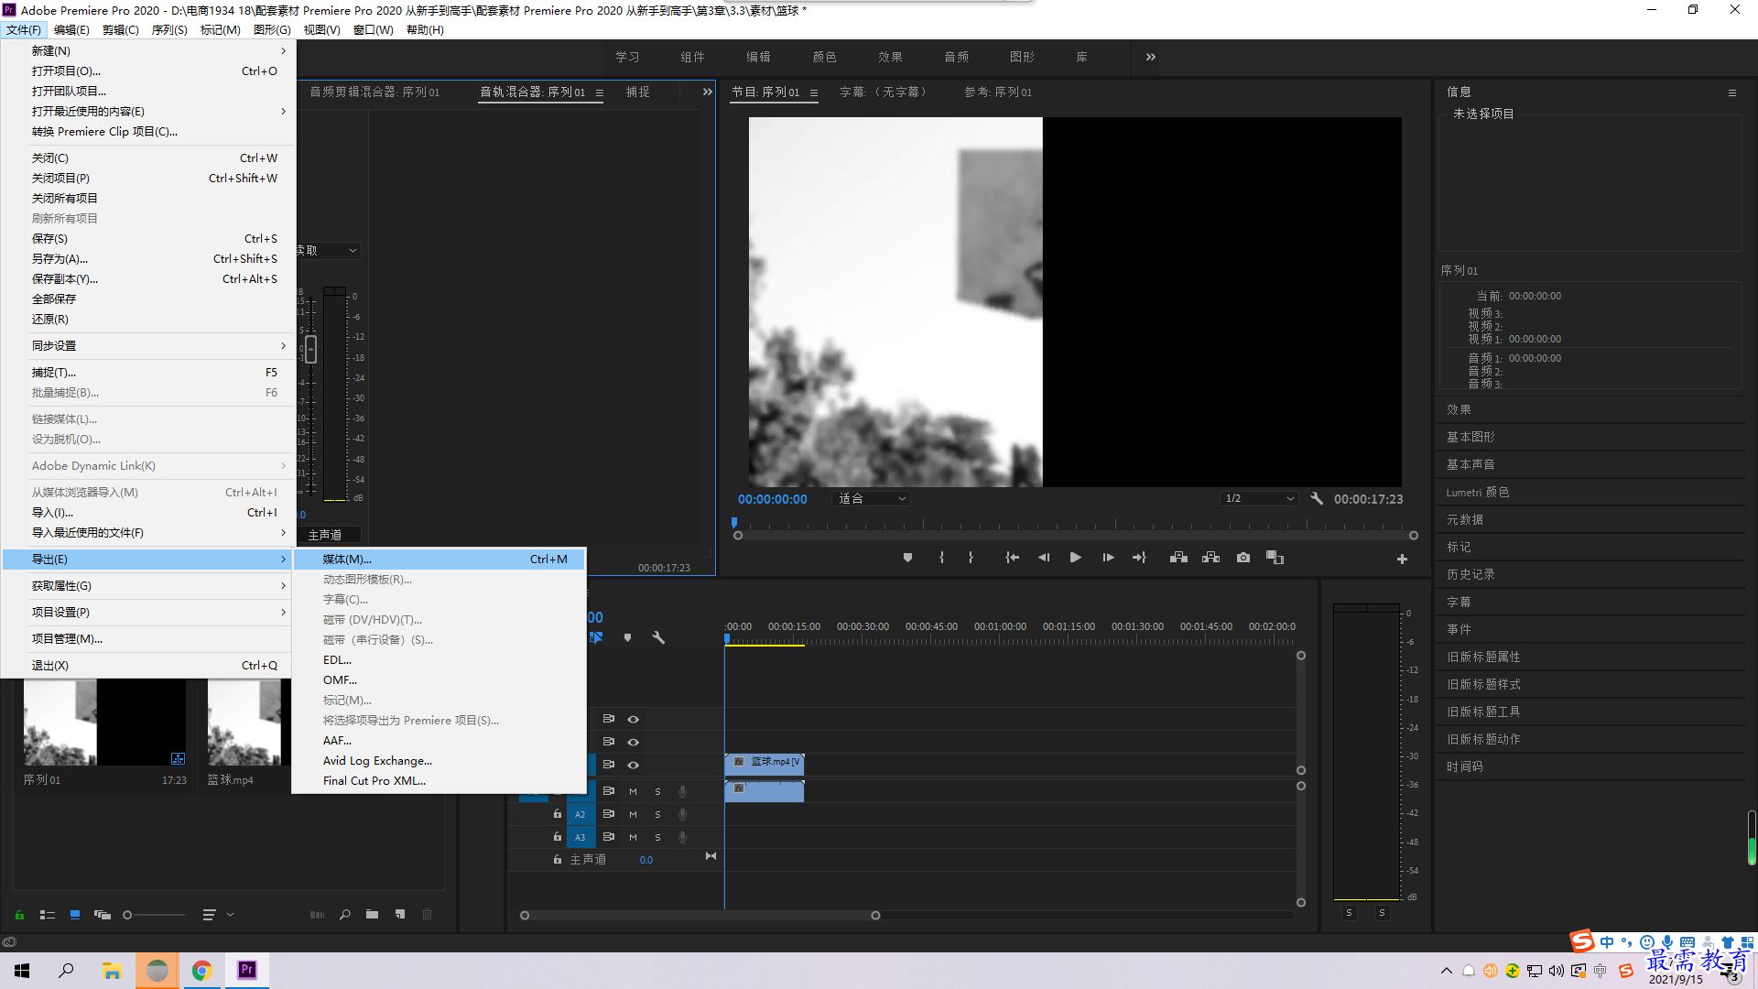Step back one frame
Viewport: 1758px width, 989px height.
click(1044, 558)
